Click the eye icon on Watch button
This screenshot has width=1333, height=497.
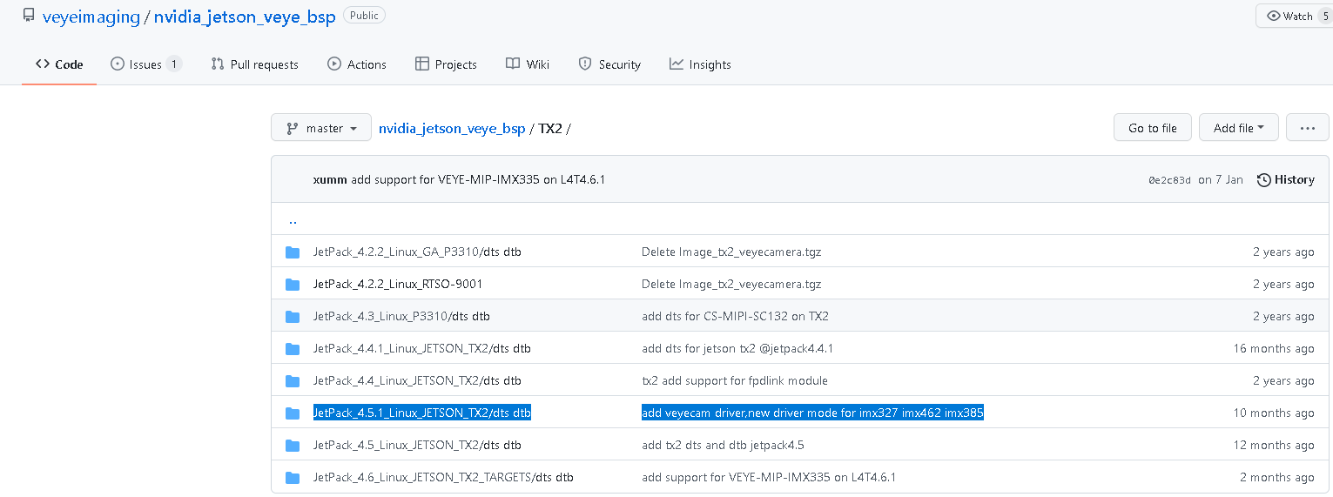1274,17
